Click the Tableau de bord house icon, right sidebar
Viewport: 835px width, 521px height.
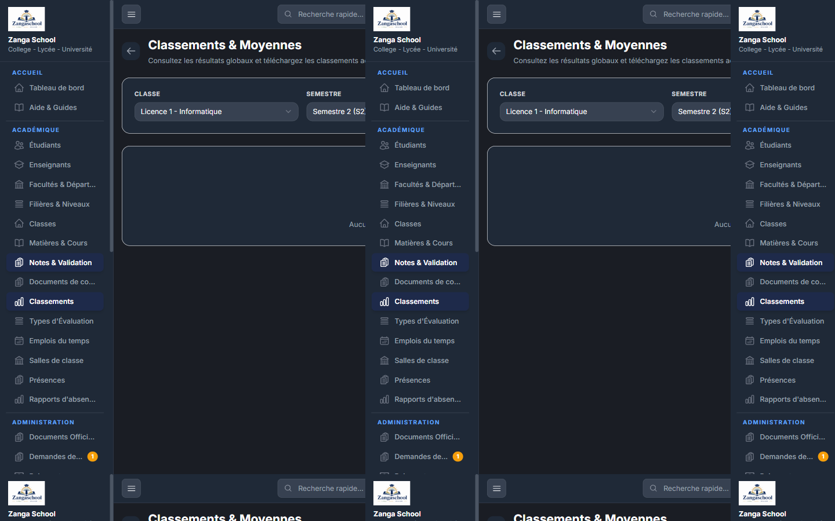pyautogui.click(x=750, y=88)
